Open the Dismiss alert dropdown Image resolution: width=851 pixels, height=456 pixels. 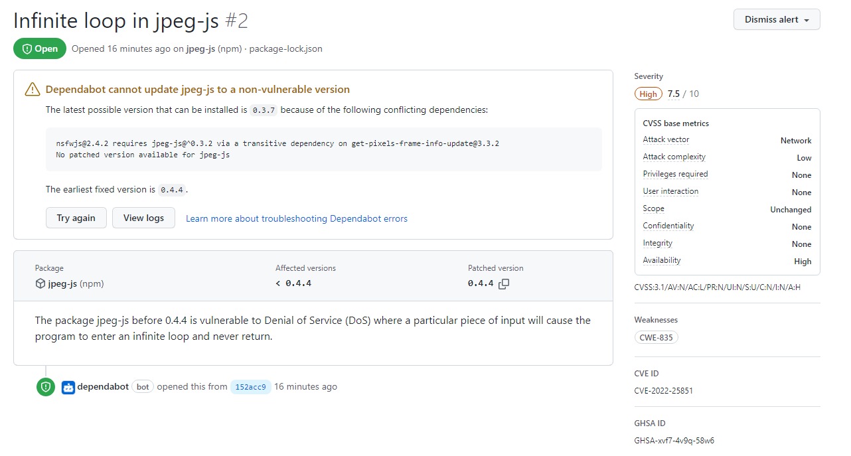[x=776, y=19]
